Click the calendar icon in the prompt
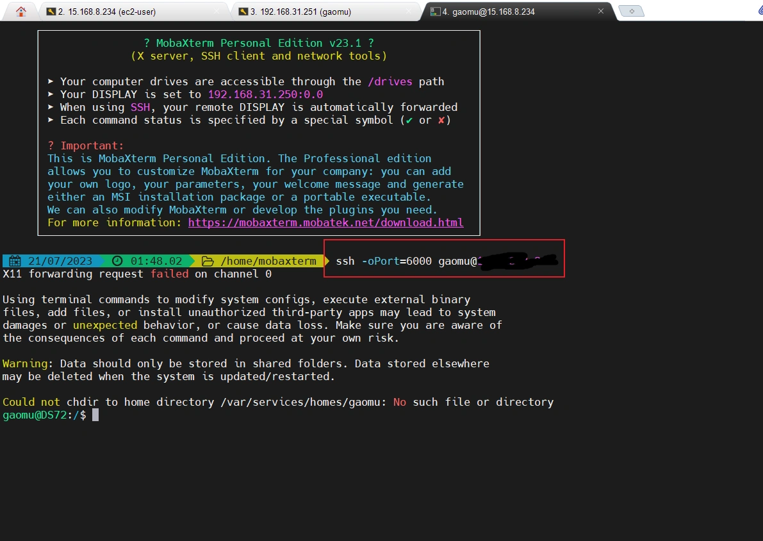The height and width of the screenshot is (541, 763). point(14,261)
